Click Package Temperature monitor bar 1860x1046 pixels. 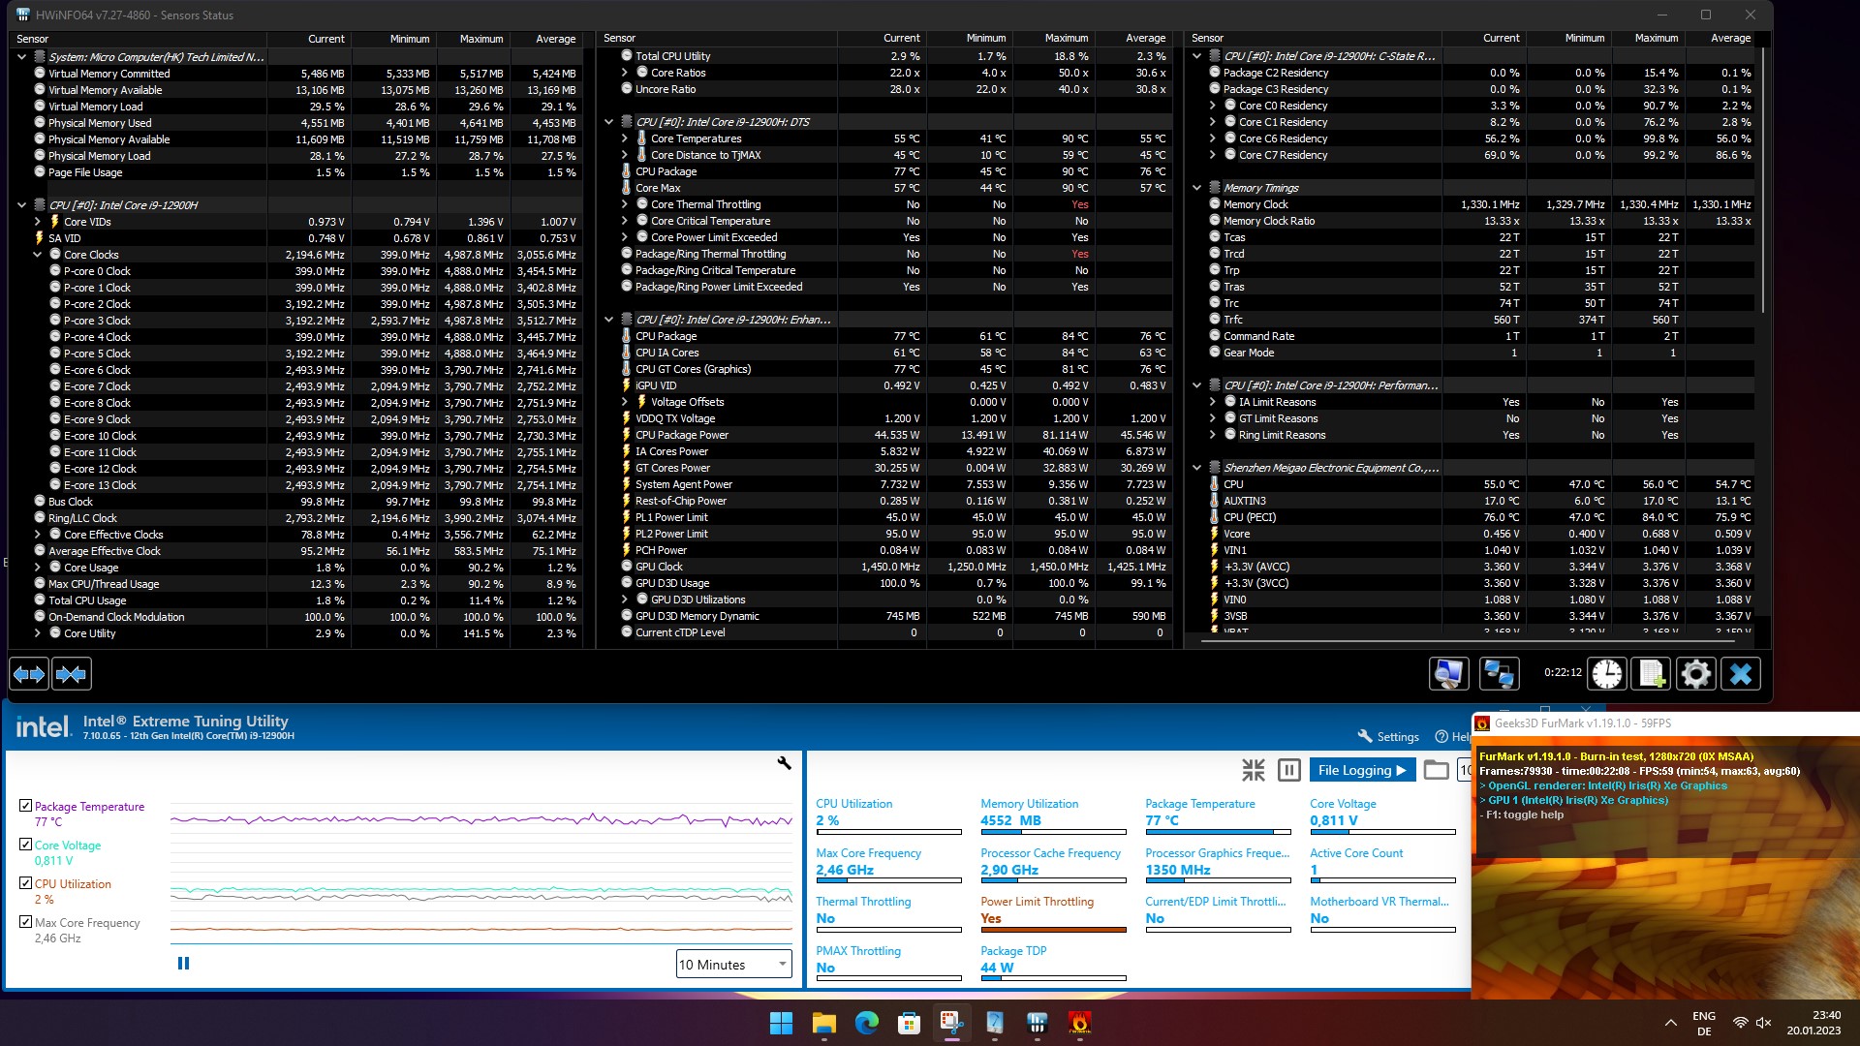click(1218, 832)
